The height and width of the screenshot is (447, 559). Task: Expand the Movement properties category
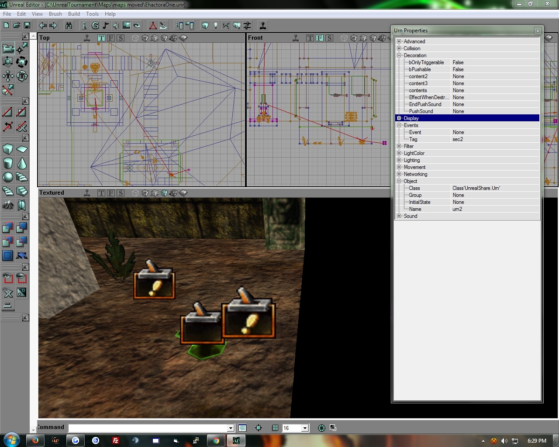[399, 167]
